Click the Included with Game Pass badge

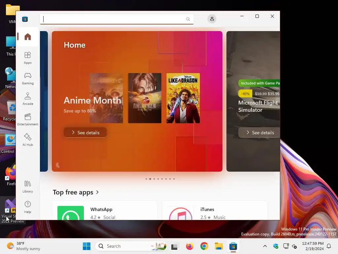point(259,83)
